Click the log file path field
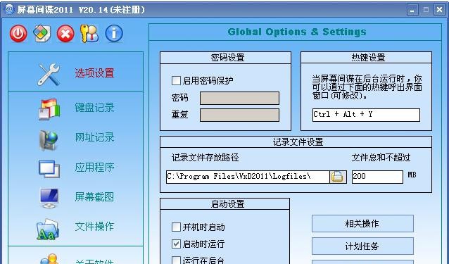Image resolution: width=449 pixels, height=264 pixels. tap(248, 177)
